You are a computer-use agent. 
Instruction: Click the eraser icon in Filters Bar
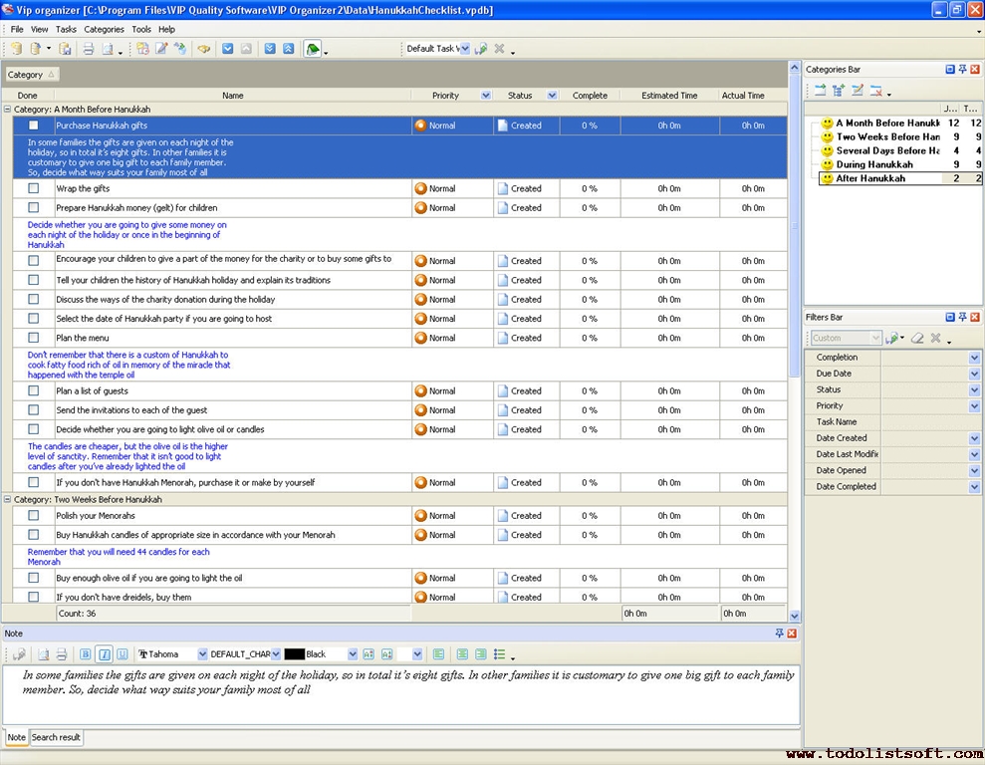[917, 339]
